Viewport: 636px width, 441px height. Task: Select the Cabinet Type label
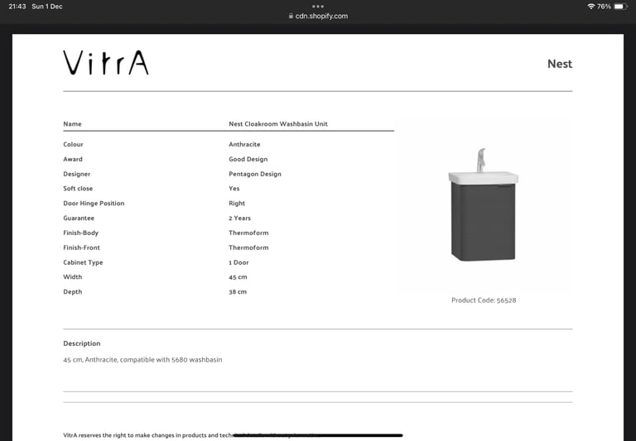pos(83,262)
